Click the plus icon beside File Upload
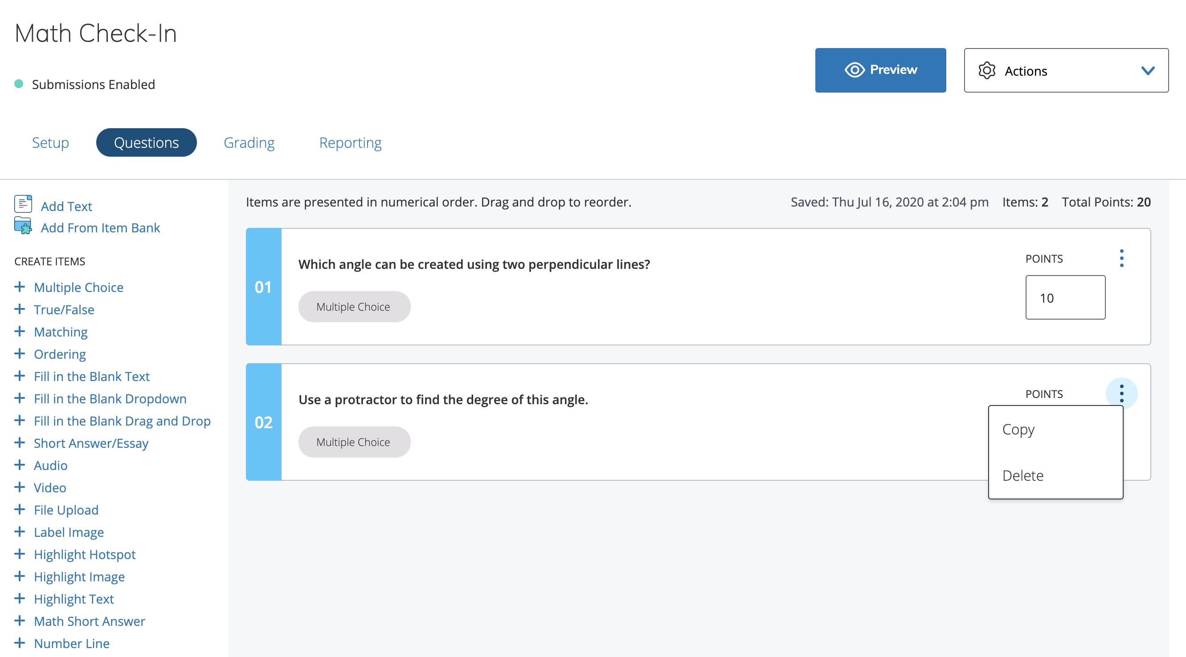The width and height of the screenshot is (1186, 657). pos(19,509)
